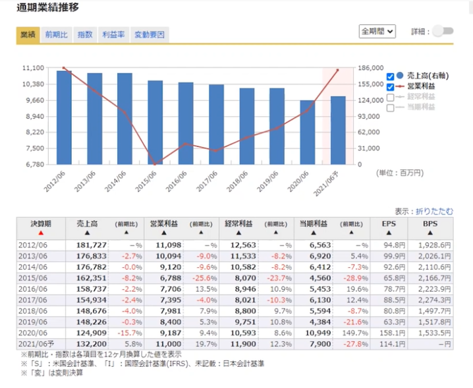This screenshot has width=473, height=388.
Task: Switch to the 前期比 tab
Action: coord(56,34)
